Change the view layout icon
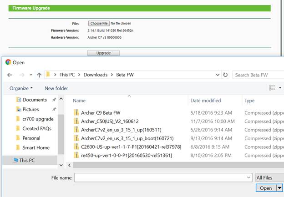284x197 pixels. click(273, 88)
